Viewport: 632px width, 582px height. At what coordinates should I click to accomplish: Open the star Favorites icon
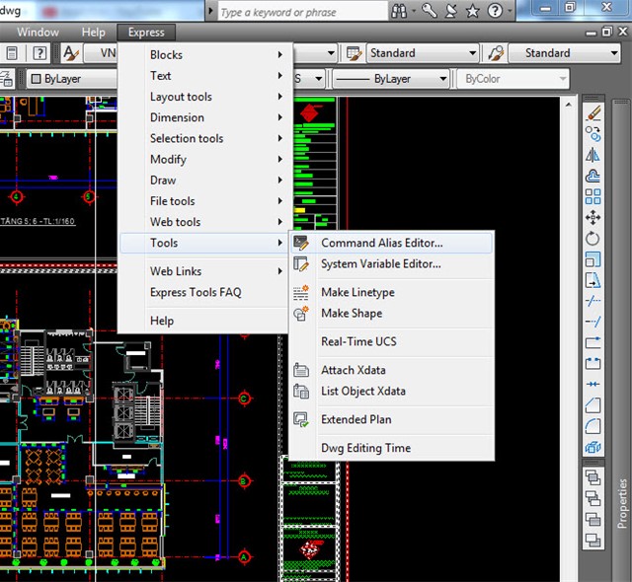coord(472,11)
